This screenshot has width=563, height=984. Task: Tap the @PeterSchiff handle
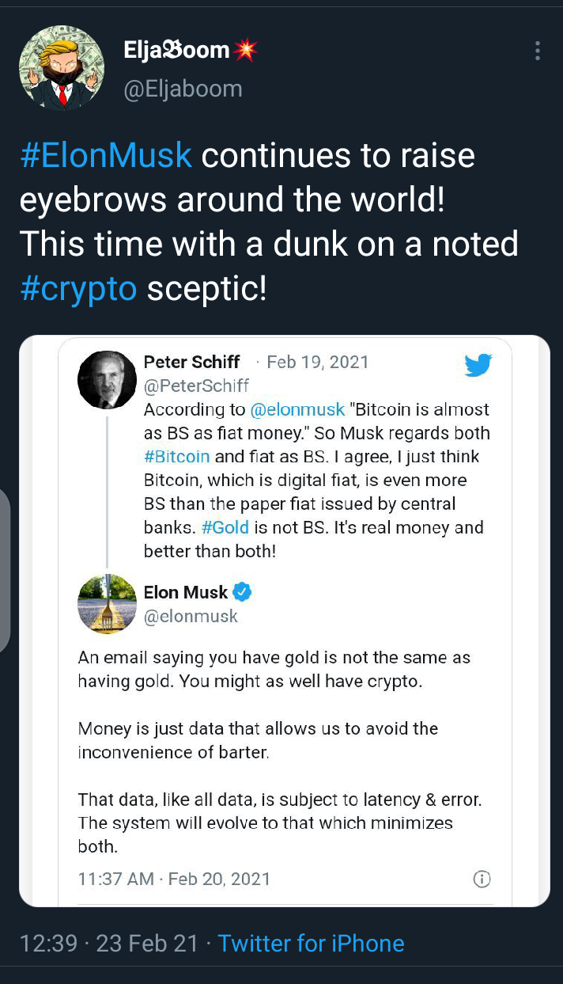click(x=196, y=386)
